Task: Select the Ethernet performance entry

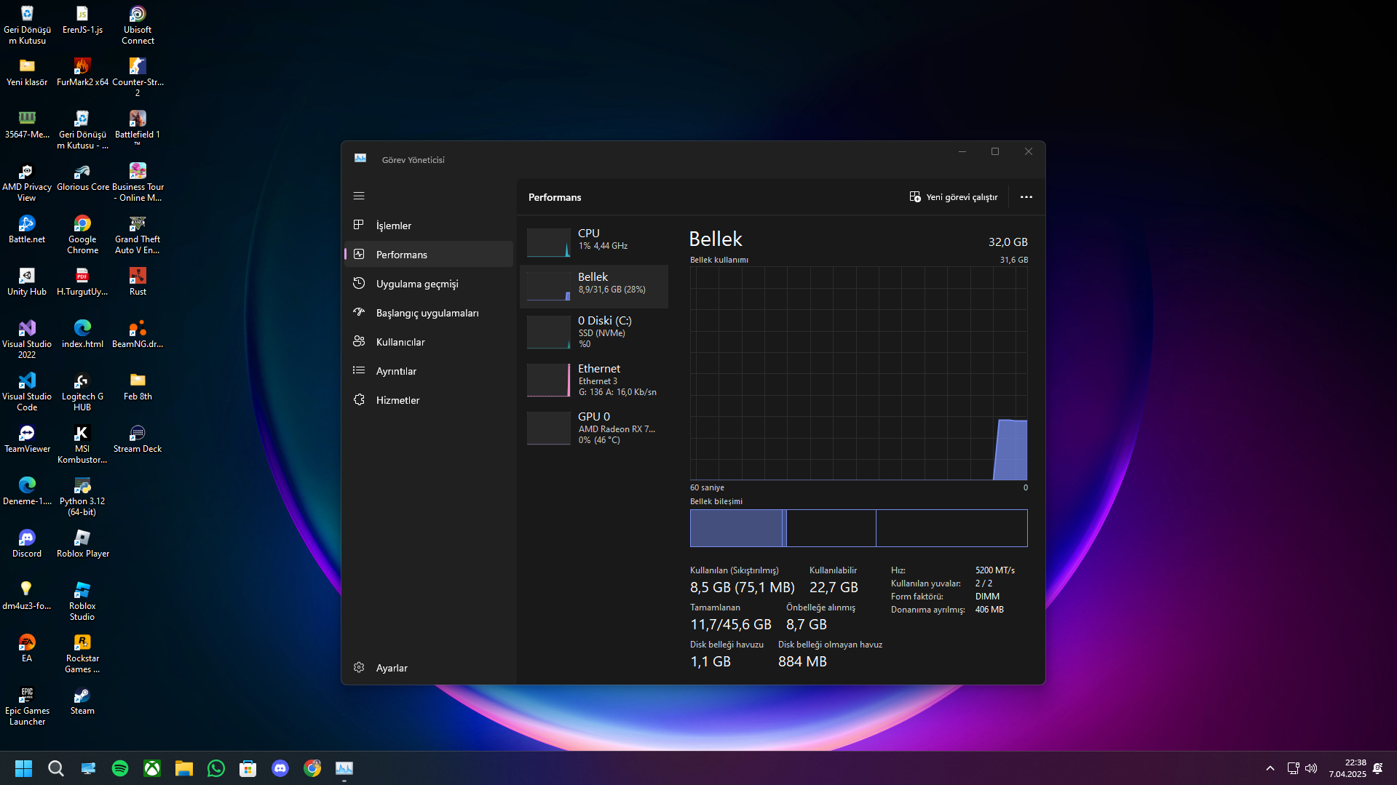Action: click(594, 380)
